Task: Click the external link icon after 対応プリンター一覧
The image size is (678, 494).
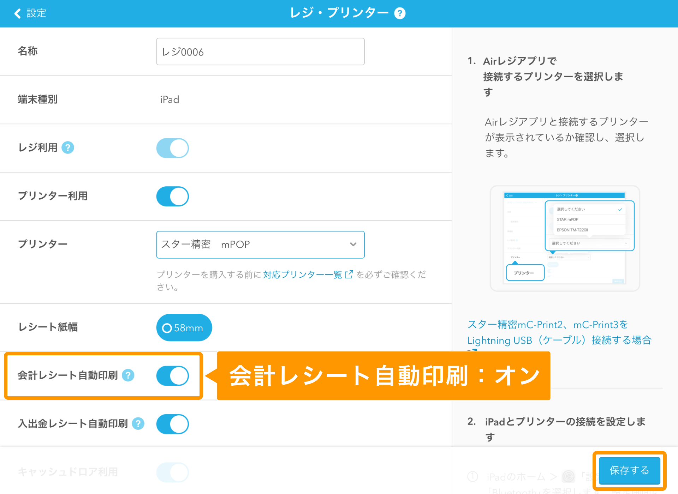Action: pos(349,274)
